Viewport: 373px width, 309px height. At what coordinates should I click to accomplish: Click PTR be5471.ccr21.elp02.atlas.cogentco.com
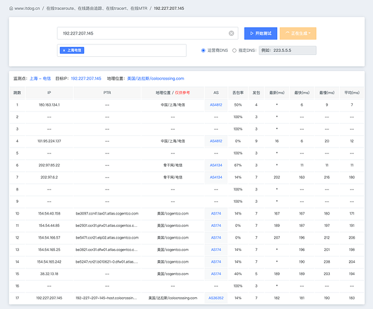[x=107, y=237]
